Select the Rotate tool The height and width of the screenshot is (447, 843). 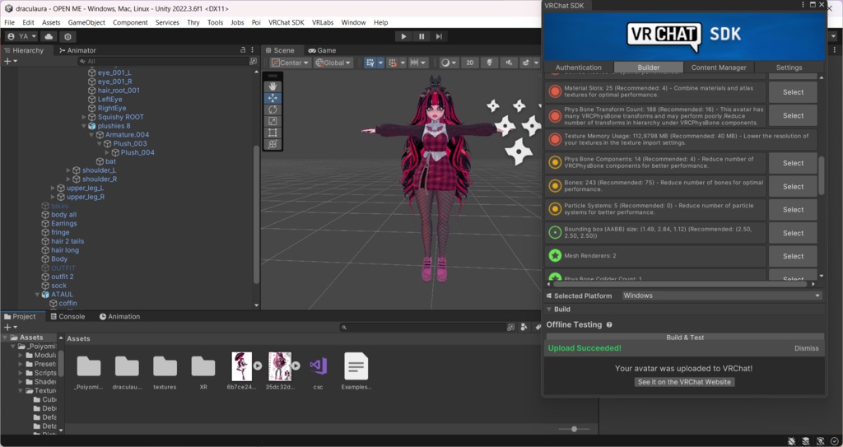pos(272,109)
